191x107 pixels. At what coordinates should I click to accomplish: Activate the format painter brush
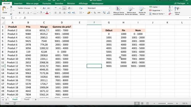coord(11,14)
